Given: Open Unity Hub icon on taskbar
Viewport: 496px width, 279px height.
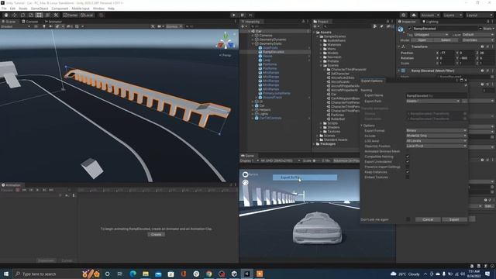Looking at the screenshot, I should click(234, 274).
